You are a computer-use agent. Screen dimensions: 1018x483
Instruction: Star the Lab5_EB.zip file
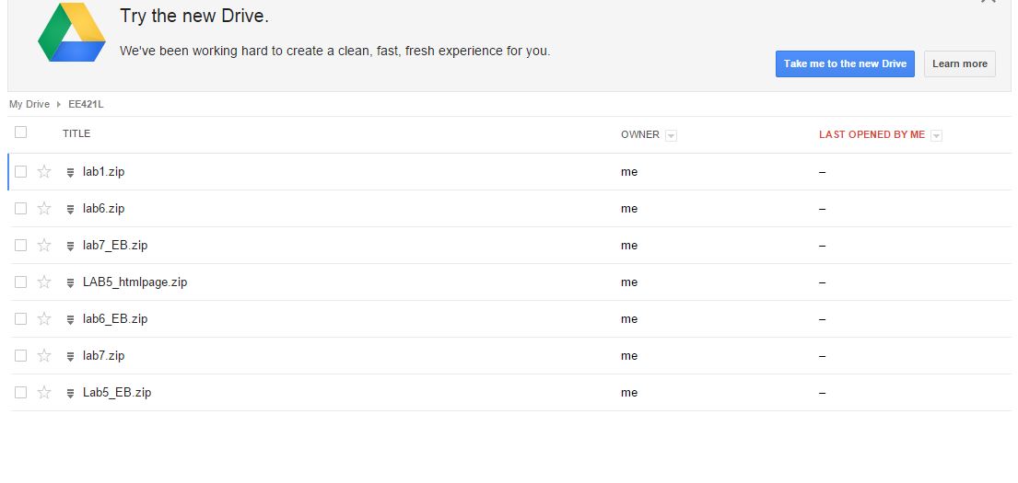[44, 392]
